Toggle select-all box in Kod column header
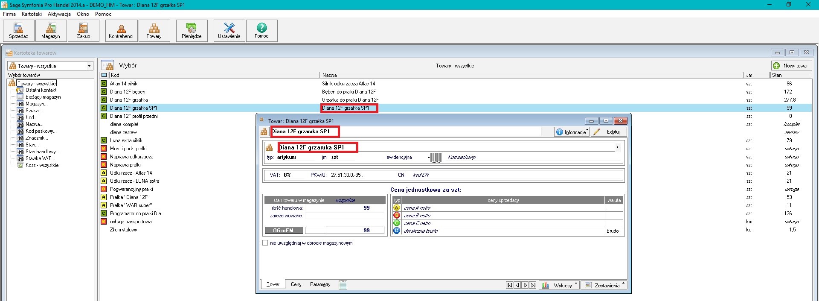819x301 pixels. 104,75
